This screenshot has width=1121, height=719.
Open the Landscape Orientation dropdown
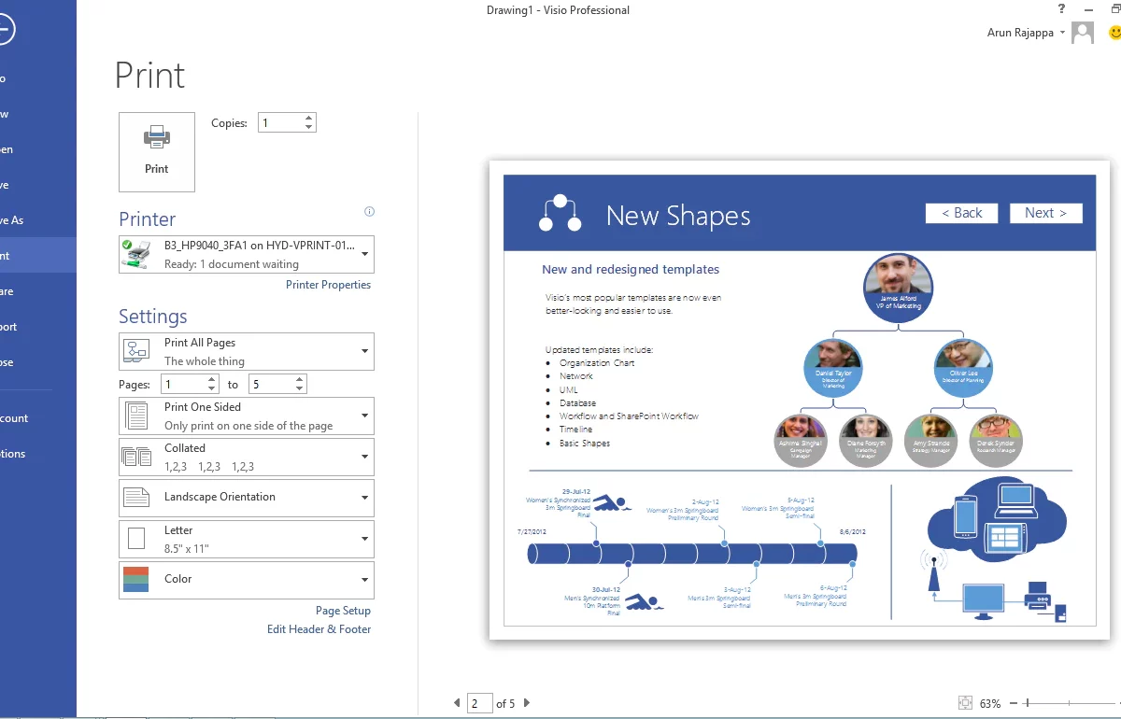[247, 498]
